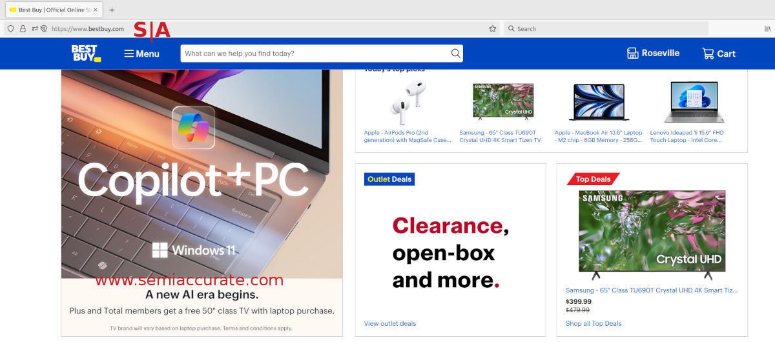775x351 pixels.
Task: Click the search magnifier icon
Action: (455, 54)
